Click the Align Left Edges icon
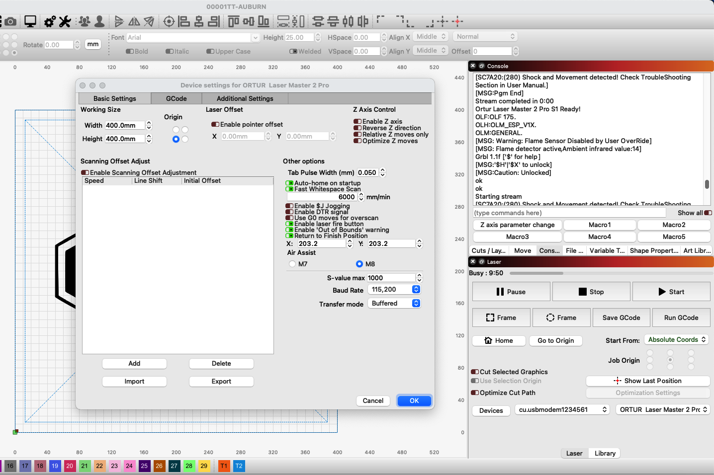714x475 pixels. click(x=184, y=21)
